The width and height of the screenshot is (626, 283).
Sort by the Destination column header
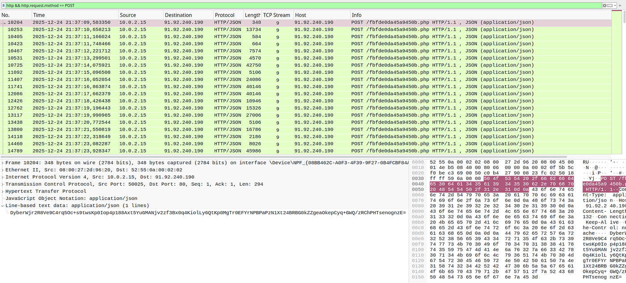coord(187,15)
